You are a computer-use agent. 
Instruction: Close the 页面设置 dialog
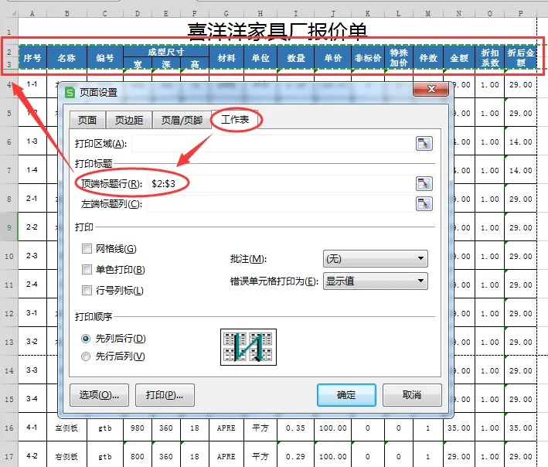click(x=431, y=89)
